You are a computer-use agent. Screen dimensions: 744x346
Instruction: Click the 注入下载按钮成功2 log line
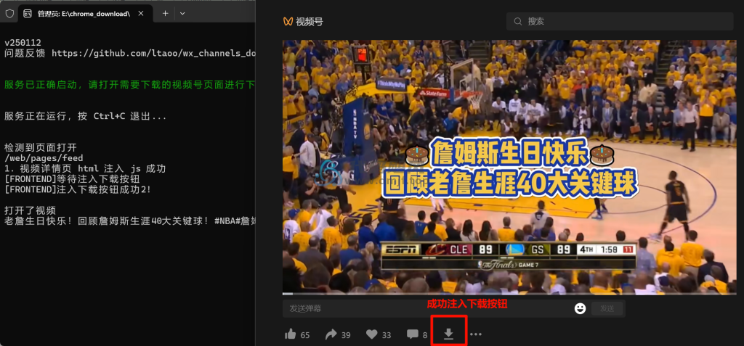click(x=78, y=189)
